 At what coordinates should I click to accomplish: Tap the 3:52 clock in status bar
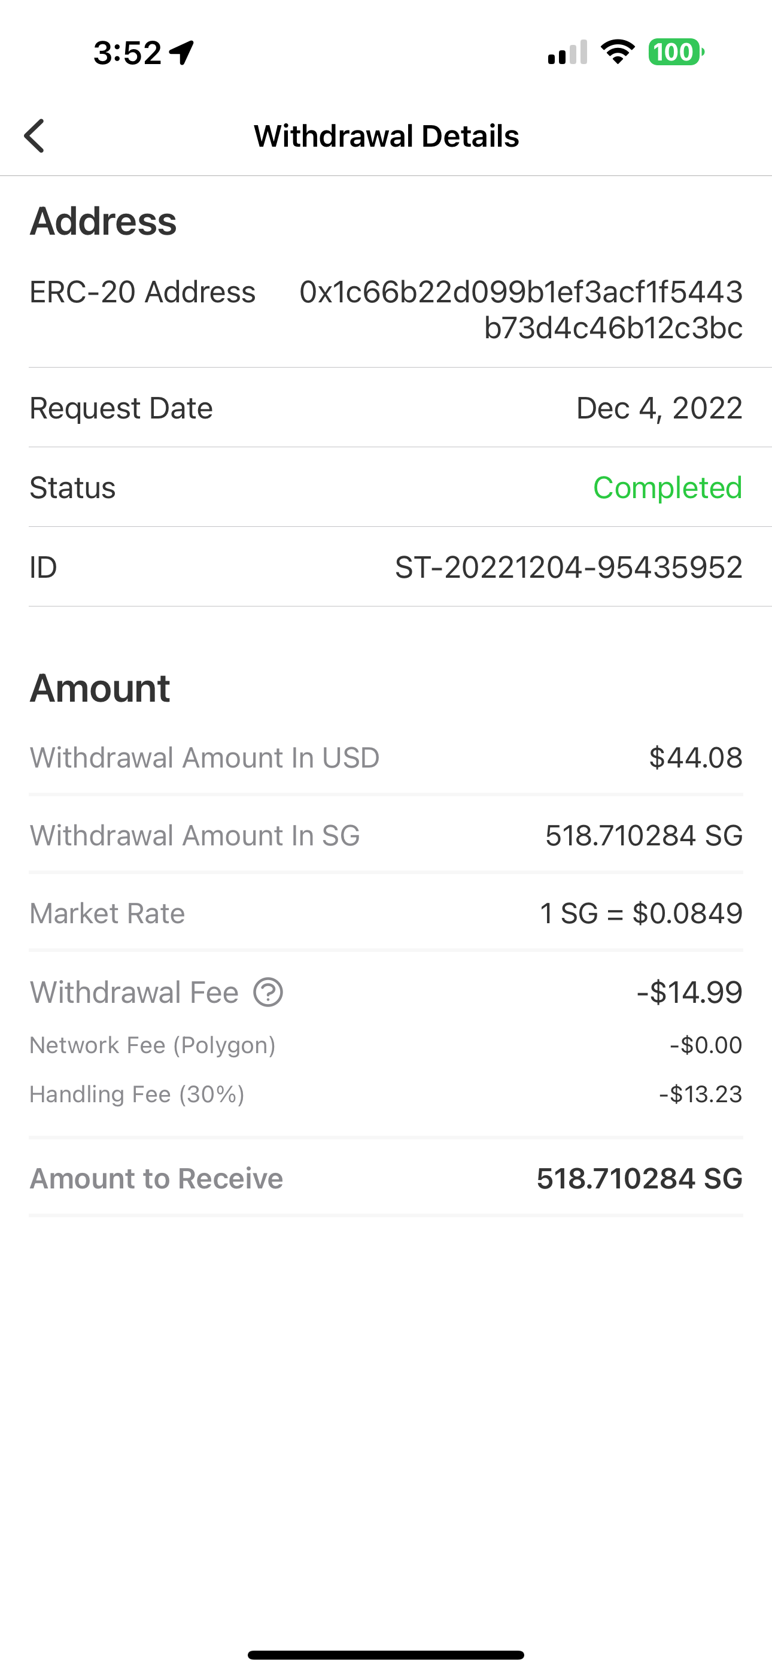pos(127,53)
